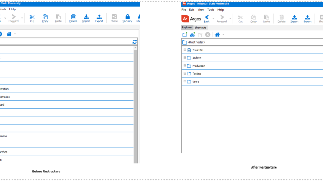Click Paste in the Before Restructure toolbar
The image size is (323, 181).
[x=58, y=18]
